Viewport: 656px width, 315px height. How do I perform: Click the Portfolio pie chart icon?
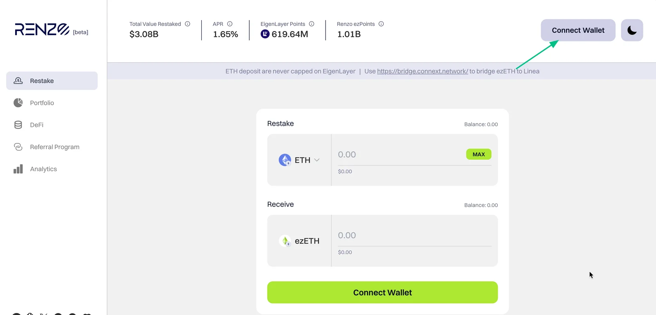(18, 103)
